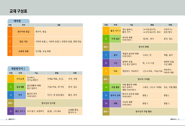Click the grammar cell "그리고, 안"
185x126 pixels.
(152, 55)
